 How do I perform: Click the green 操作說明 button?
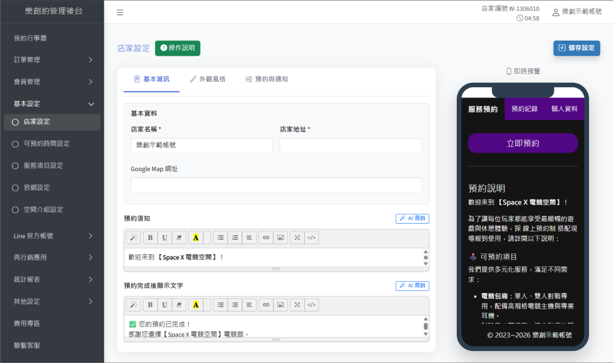(178, 48)
